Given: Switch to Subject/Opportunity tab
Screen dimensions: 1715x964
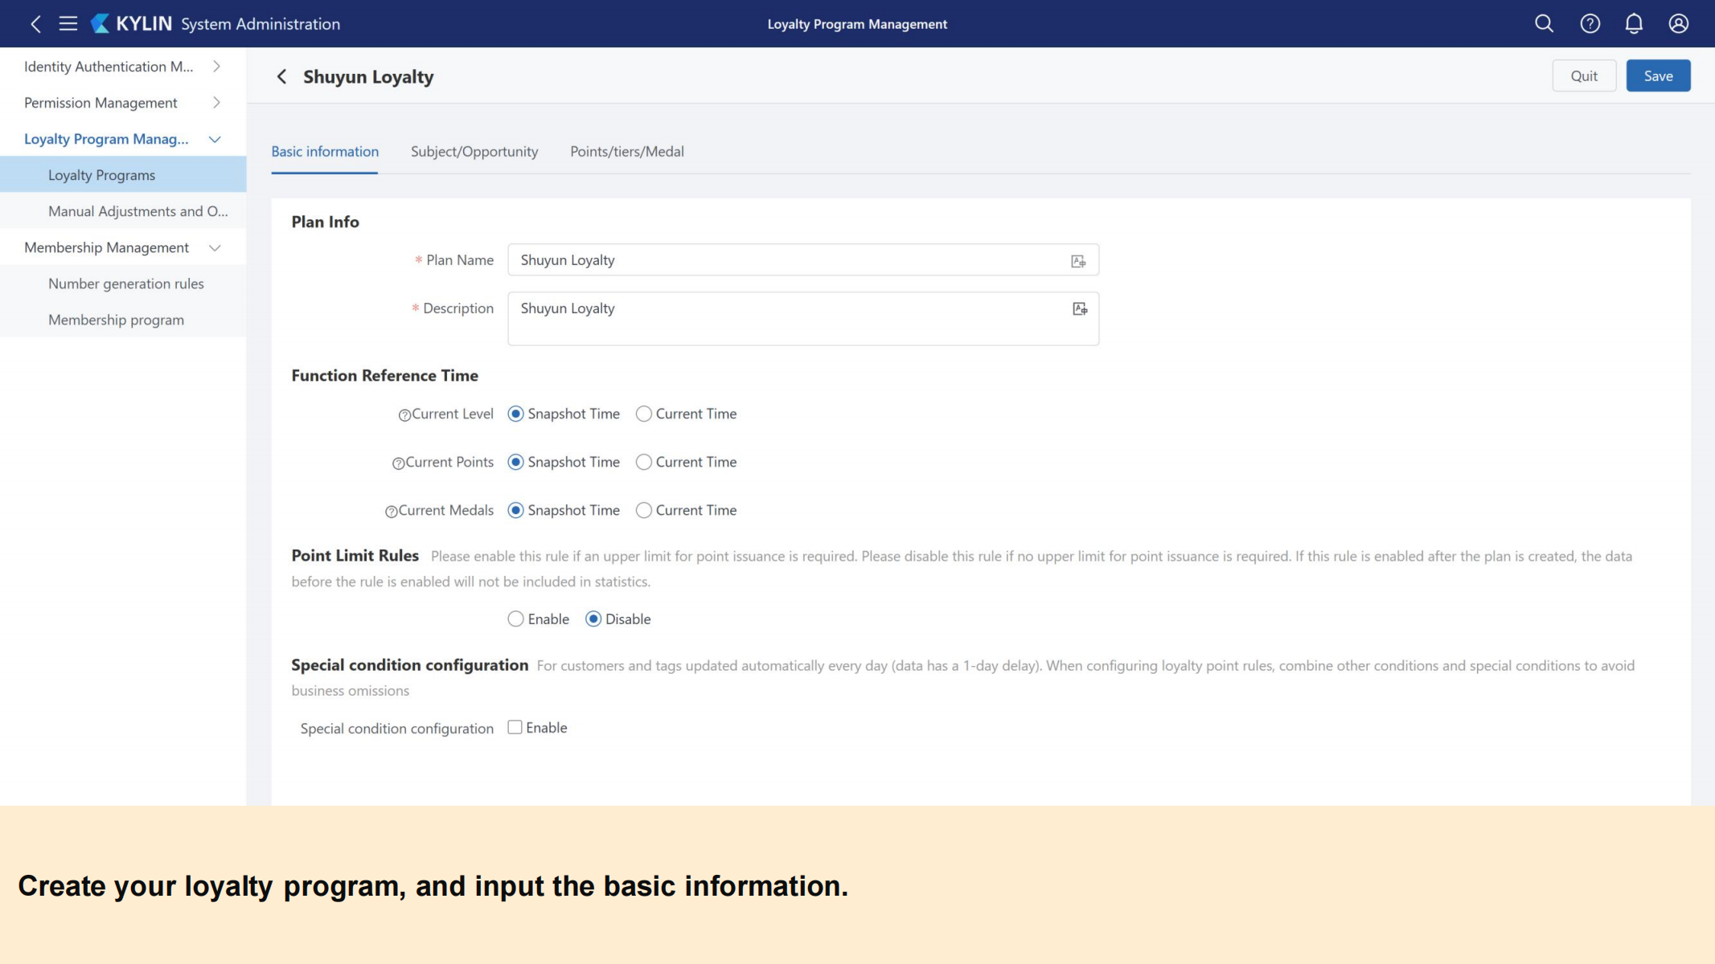Looking at the screenshot, I should pyautogui.click(x=474, y=152).
